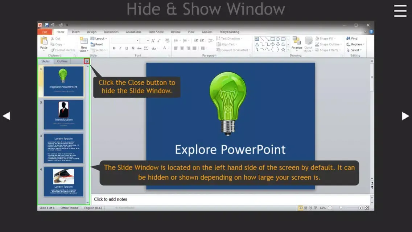Open the View ribbon tab

(x=191, y=32)
